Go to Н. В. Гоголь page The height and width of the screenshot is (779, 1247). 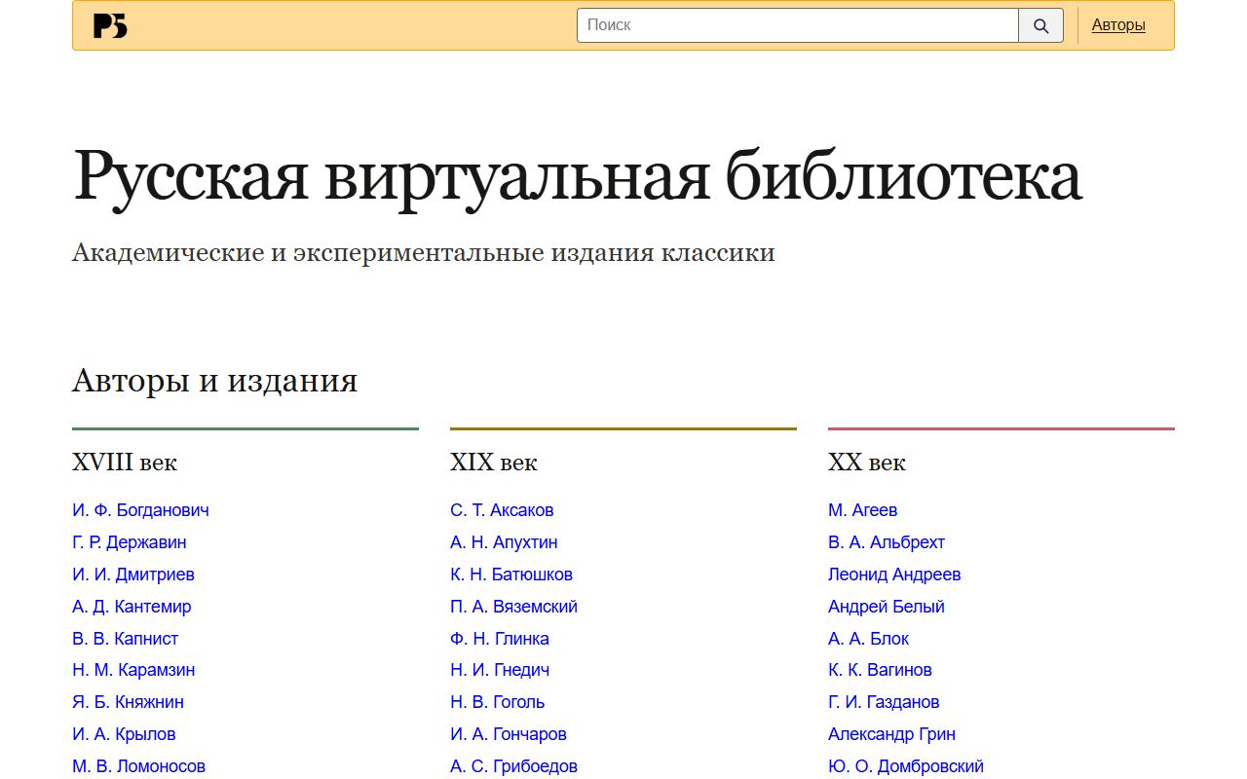(x=498, y=702)
